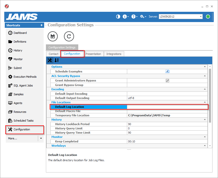Pin the Shortcuts panel
218x178 pixels.
[x=41, y=25]
